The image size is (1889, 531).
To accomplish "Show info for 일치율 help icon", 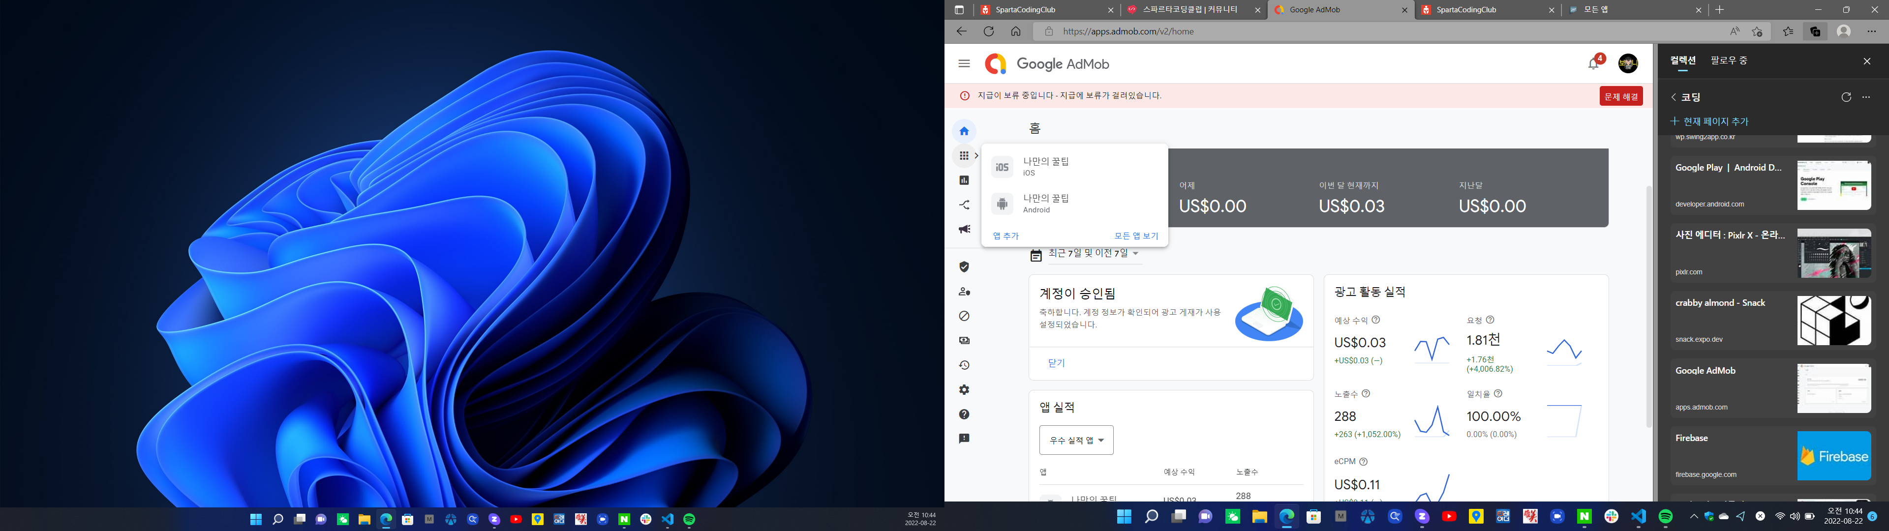I will (1497, 394).
